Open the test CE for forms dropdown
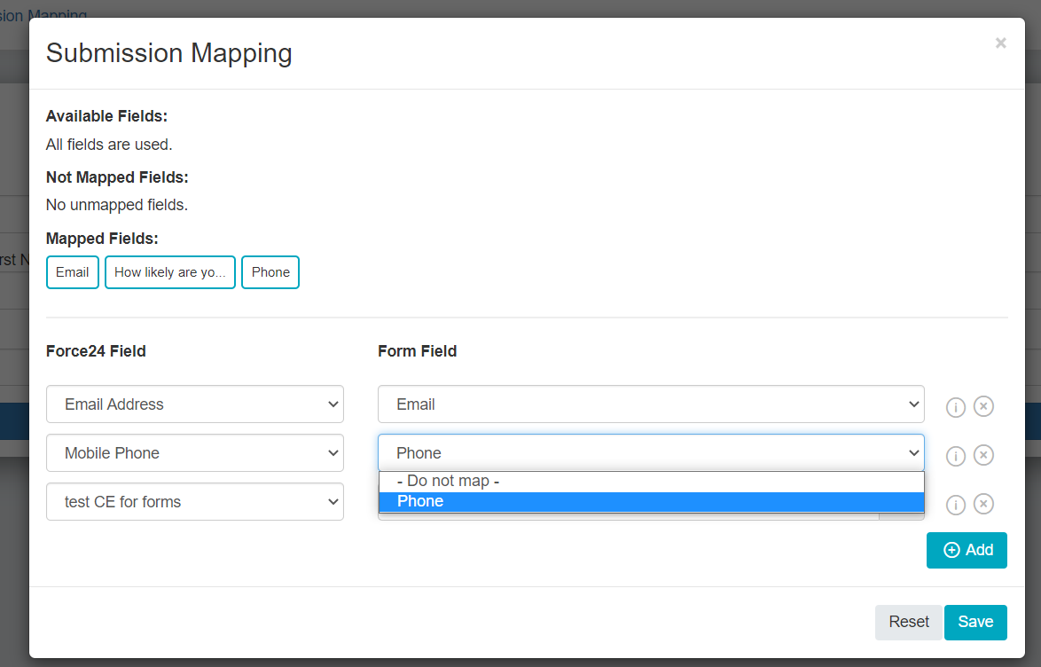 [x=194, y=501]
